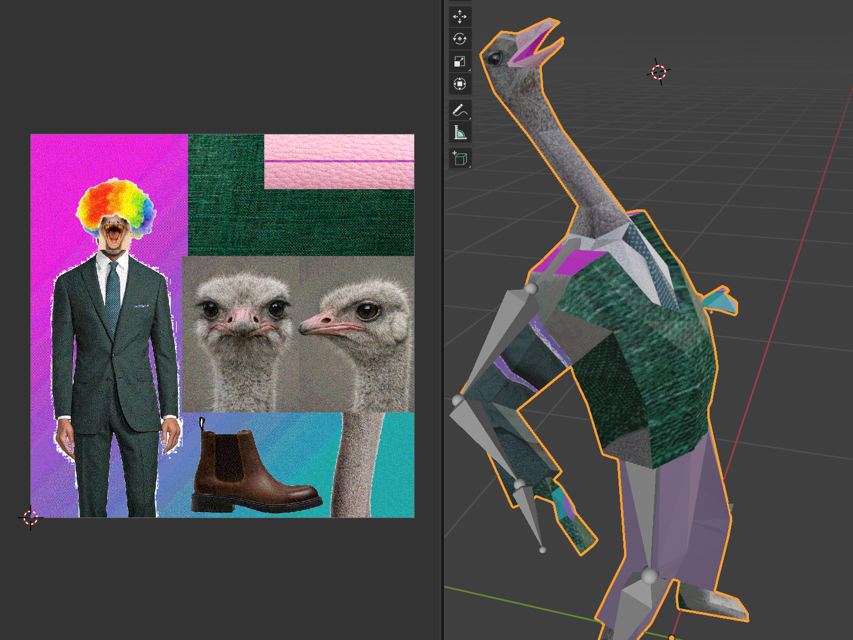The height and width of the screenshot is (640, 853).
Task: Select the Rotate tool
Action: pyautogui.click(x=460, y=39)
